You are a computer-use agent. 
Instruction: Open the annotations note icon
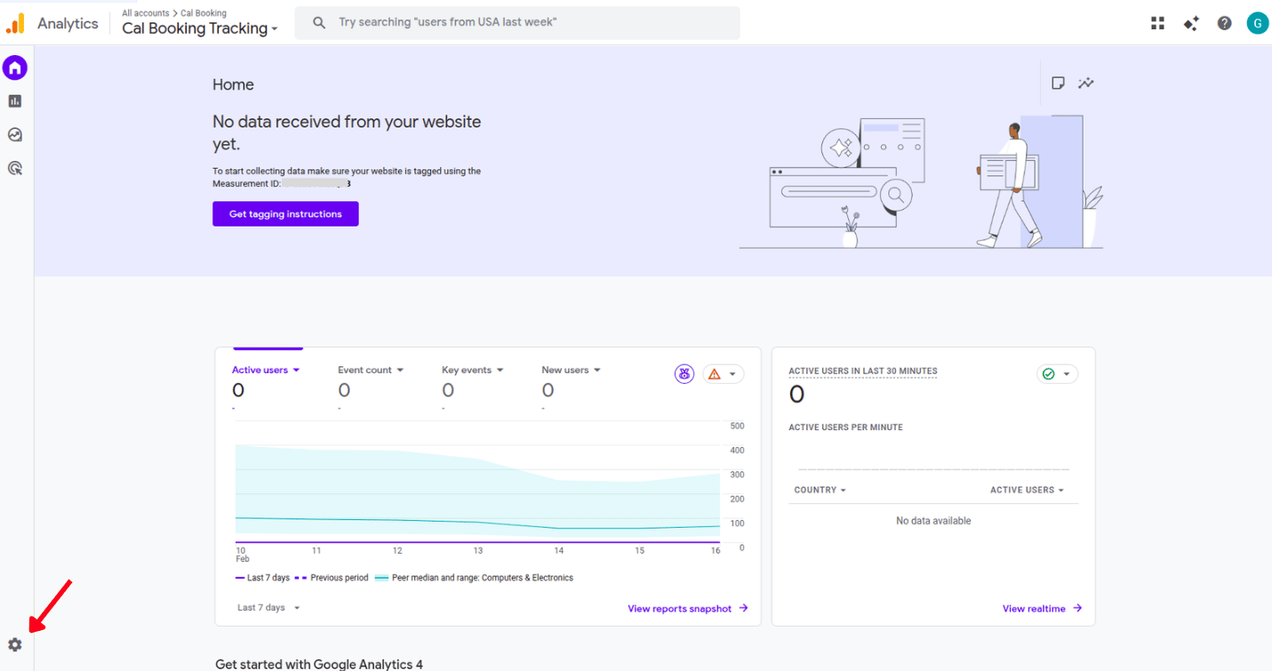1058,83
